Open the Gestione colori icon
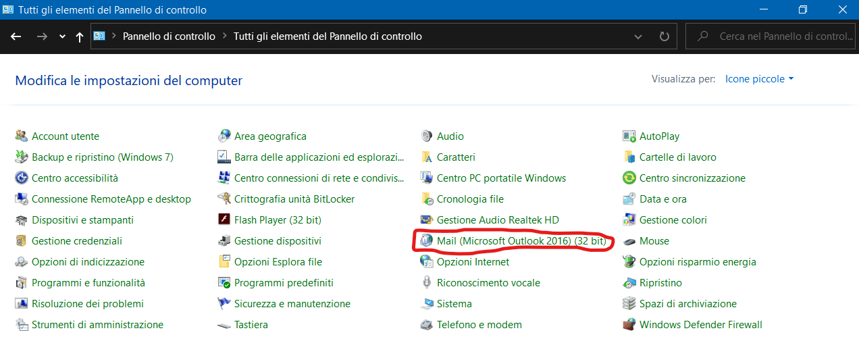This screenshot has width=859, height=339. click(629, 220)
